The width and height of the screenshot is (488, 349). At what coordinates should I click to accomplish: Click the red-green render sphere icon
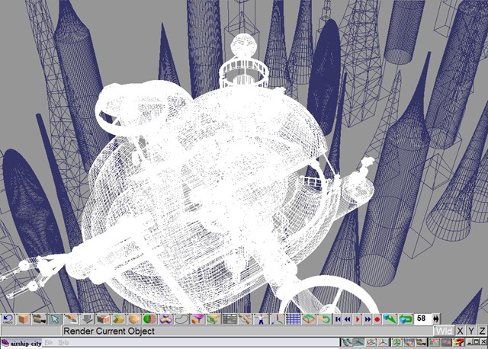(149, 319)
